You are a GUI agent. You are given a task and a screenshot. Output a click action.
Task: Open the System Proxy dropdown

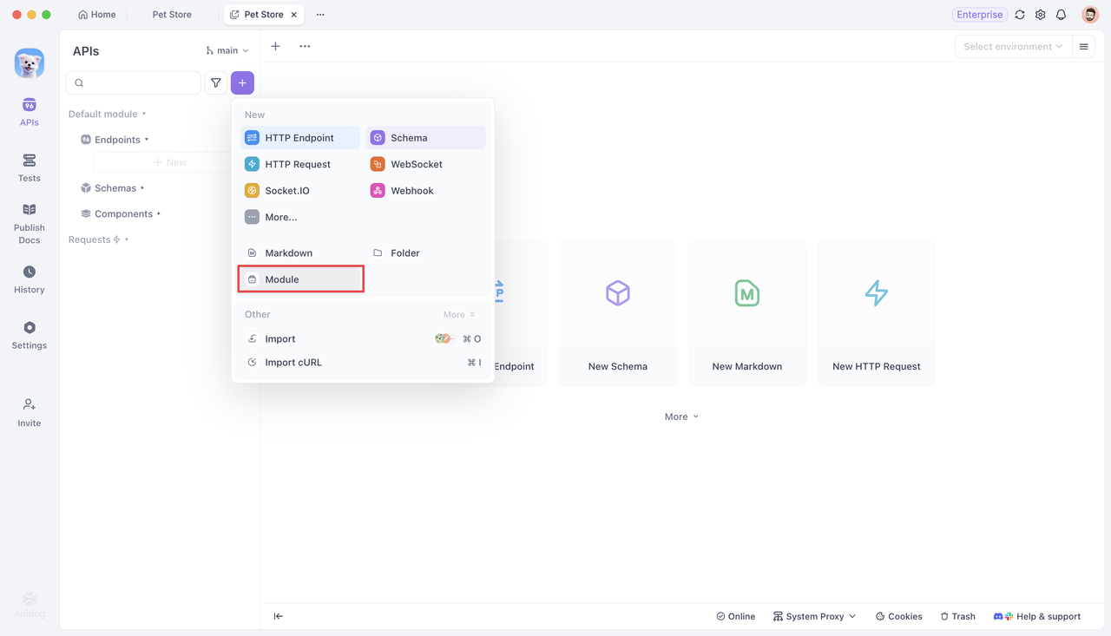pyautogui.click(x=813, y=616)
